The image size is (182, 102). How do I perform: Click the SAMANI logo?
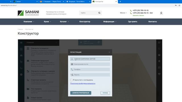pyautogui.click(x=28, y=13)
